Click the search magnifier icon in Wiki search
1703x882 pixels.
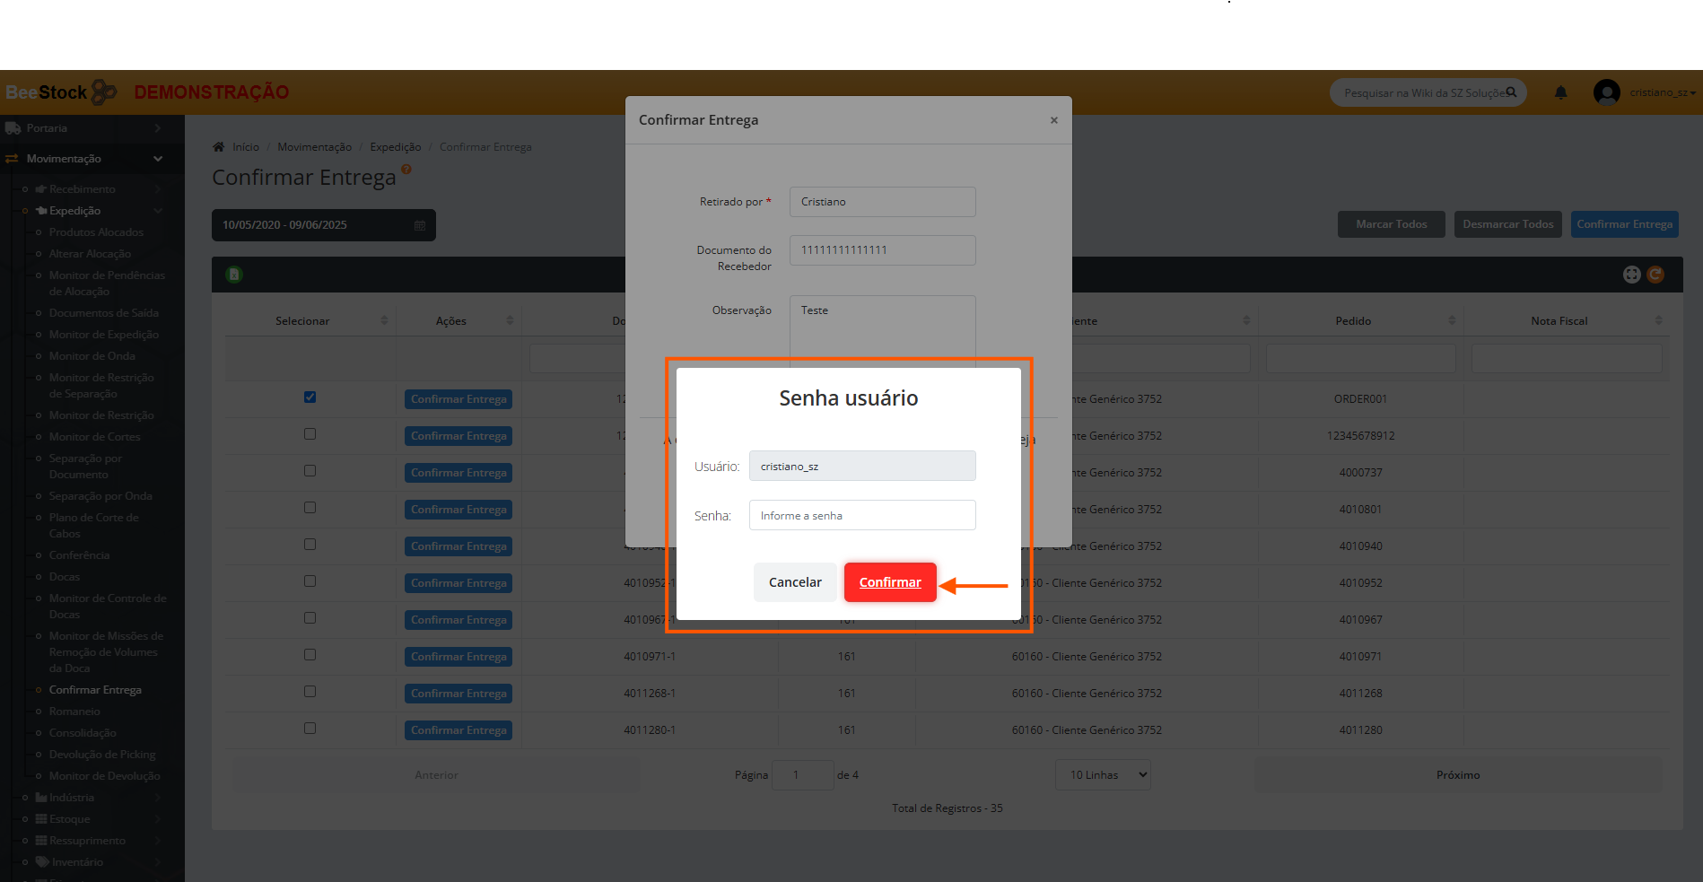point(1511,92)
